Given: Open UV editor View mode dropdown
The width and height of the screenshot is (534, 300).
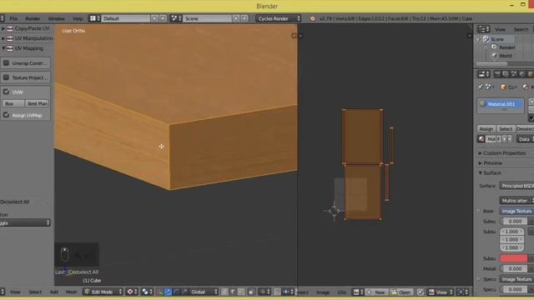Looking at the screenshot, I should click(x=441, y=292).
